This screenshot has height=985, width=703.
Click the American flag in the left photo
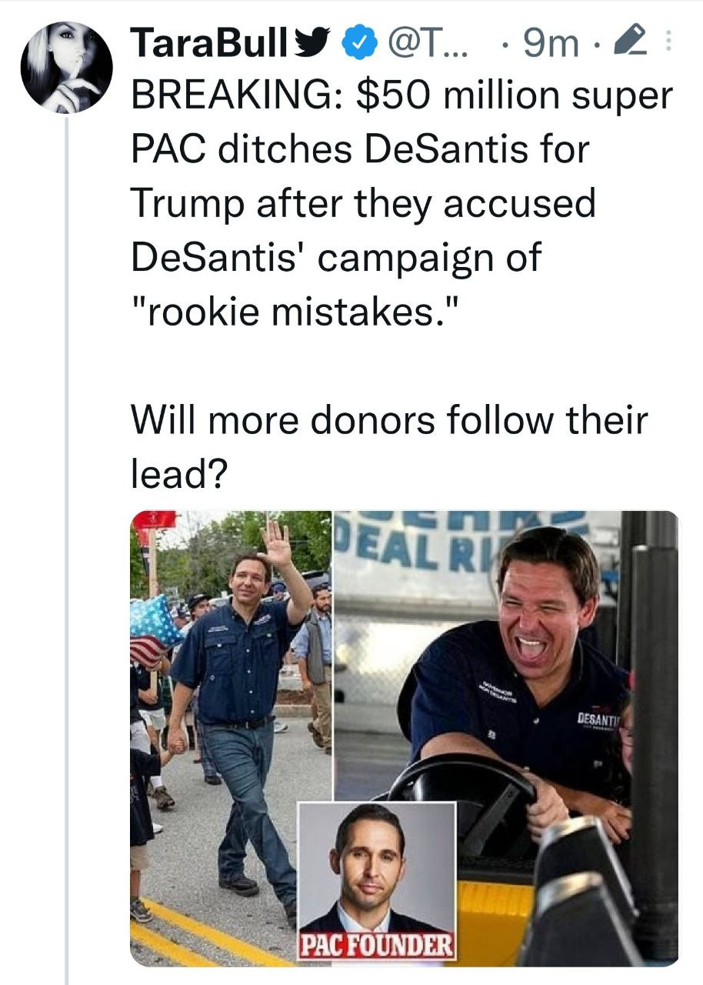(152, 637)
